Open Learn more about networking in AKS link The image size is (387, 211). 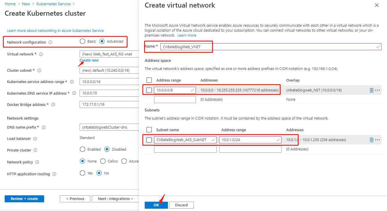[55, 30]
